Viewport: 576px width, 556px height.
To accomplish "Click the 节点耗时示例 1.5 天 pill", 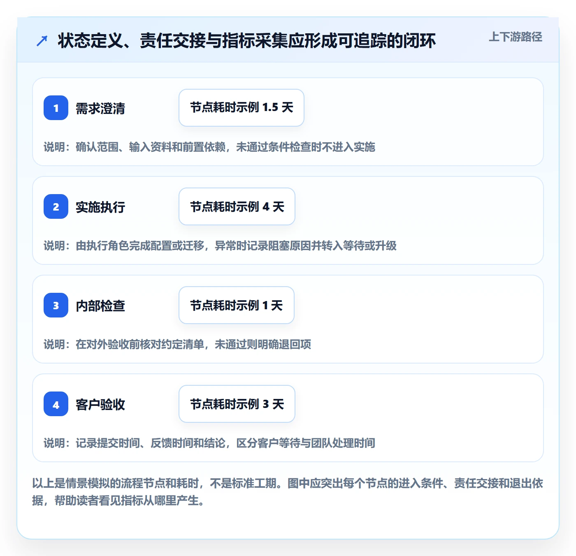I will click(242, 108).
